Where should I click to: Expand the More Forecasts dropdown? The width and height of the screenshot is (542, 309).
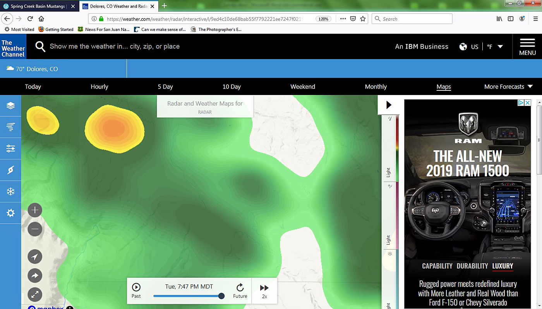tap(508, 87)
